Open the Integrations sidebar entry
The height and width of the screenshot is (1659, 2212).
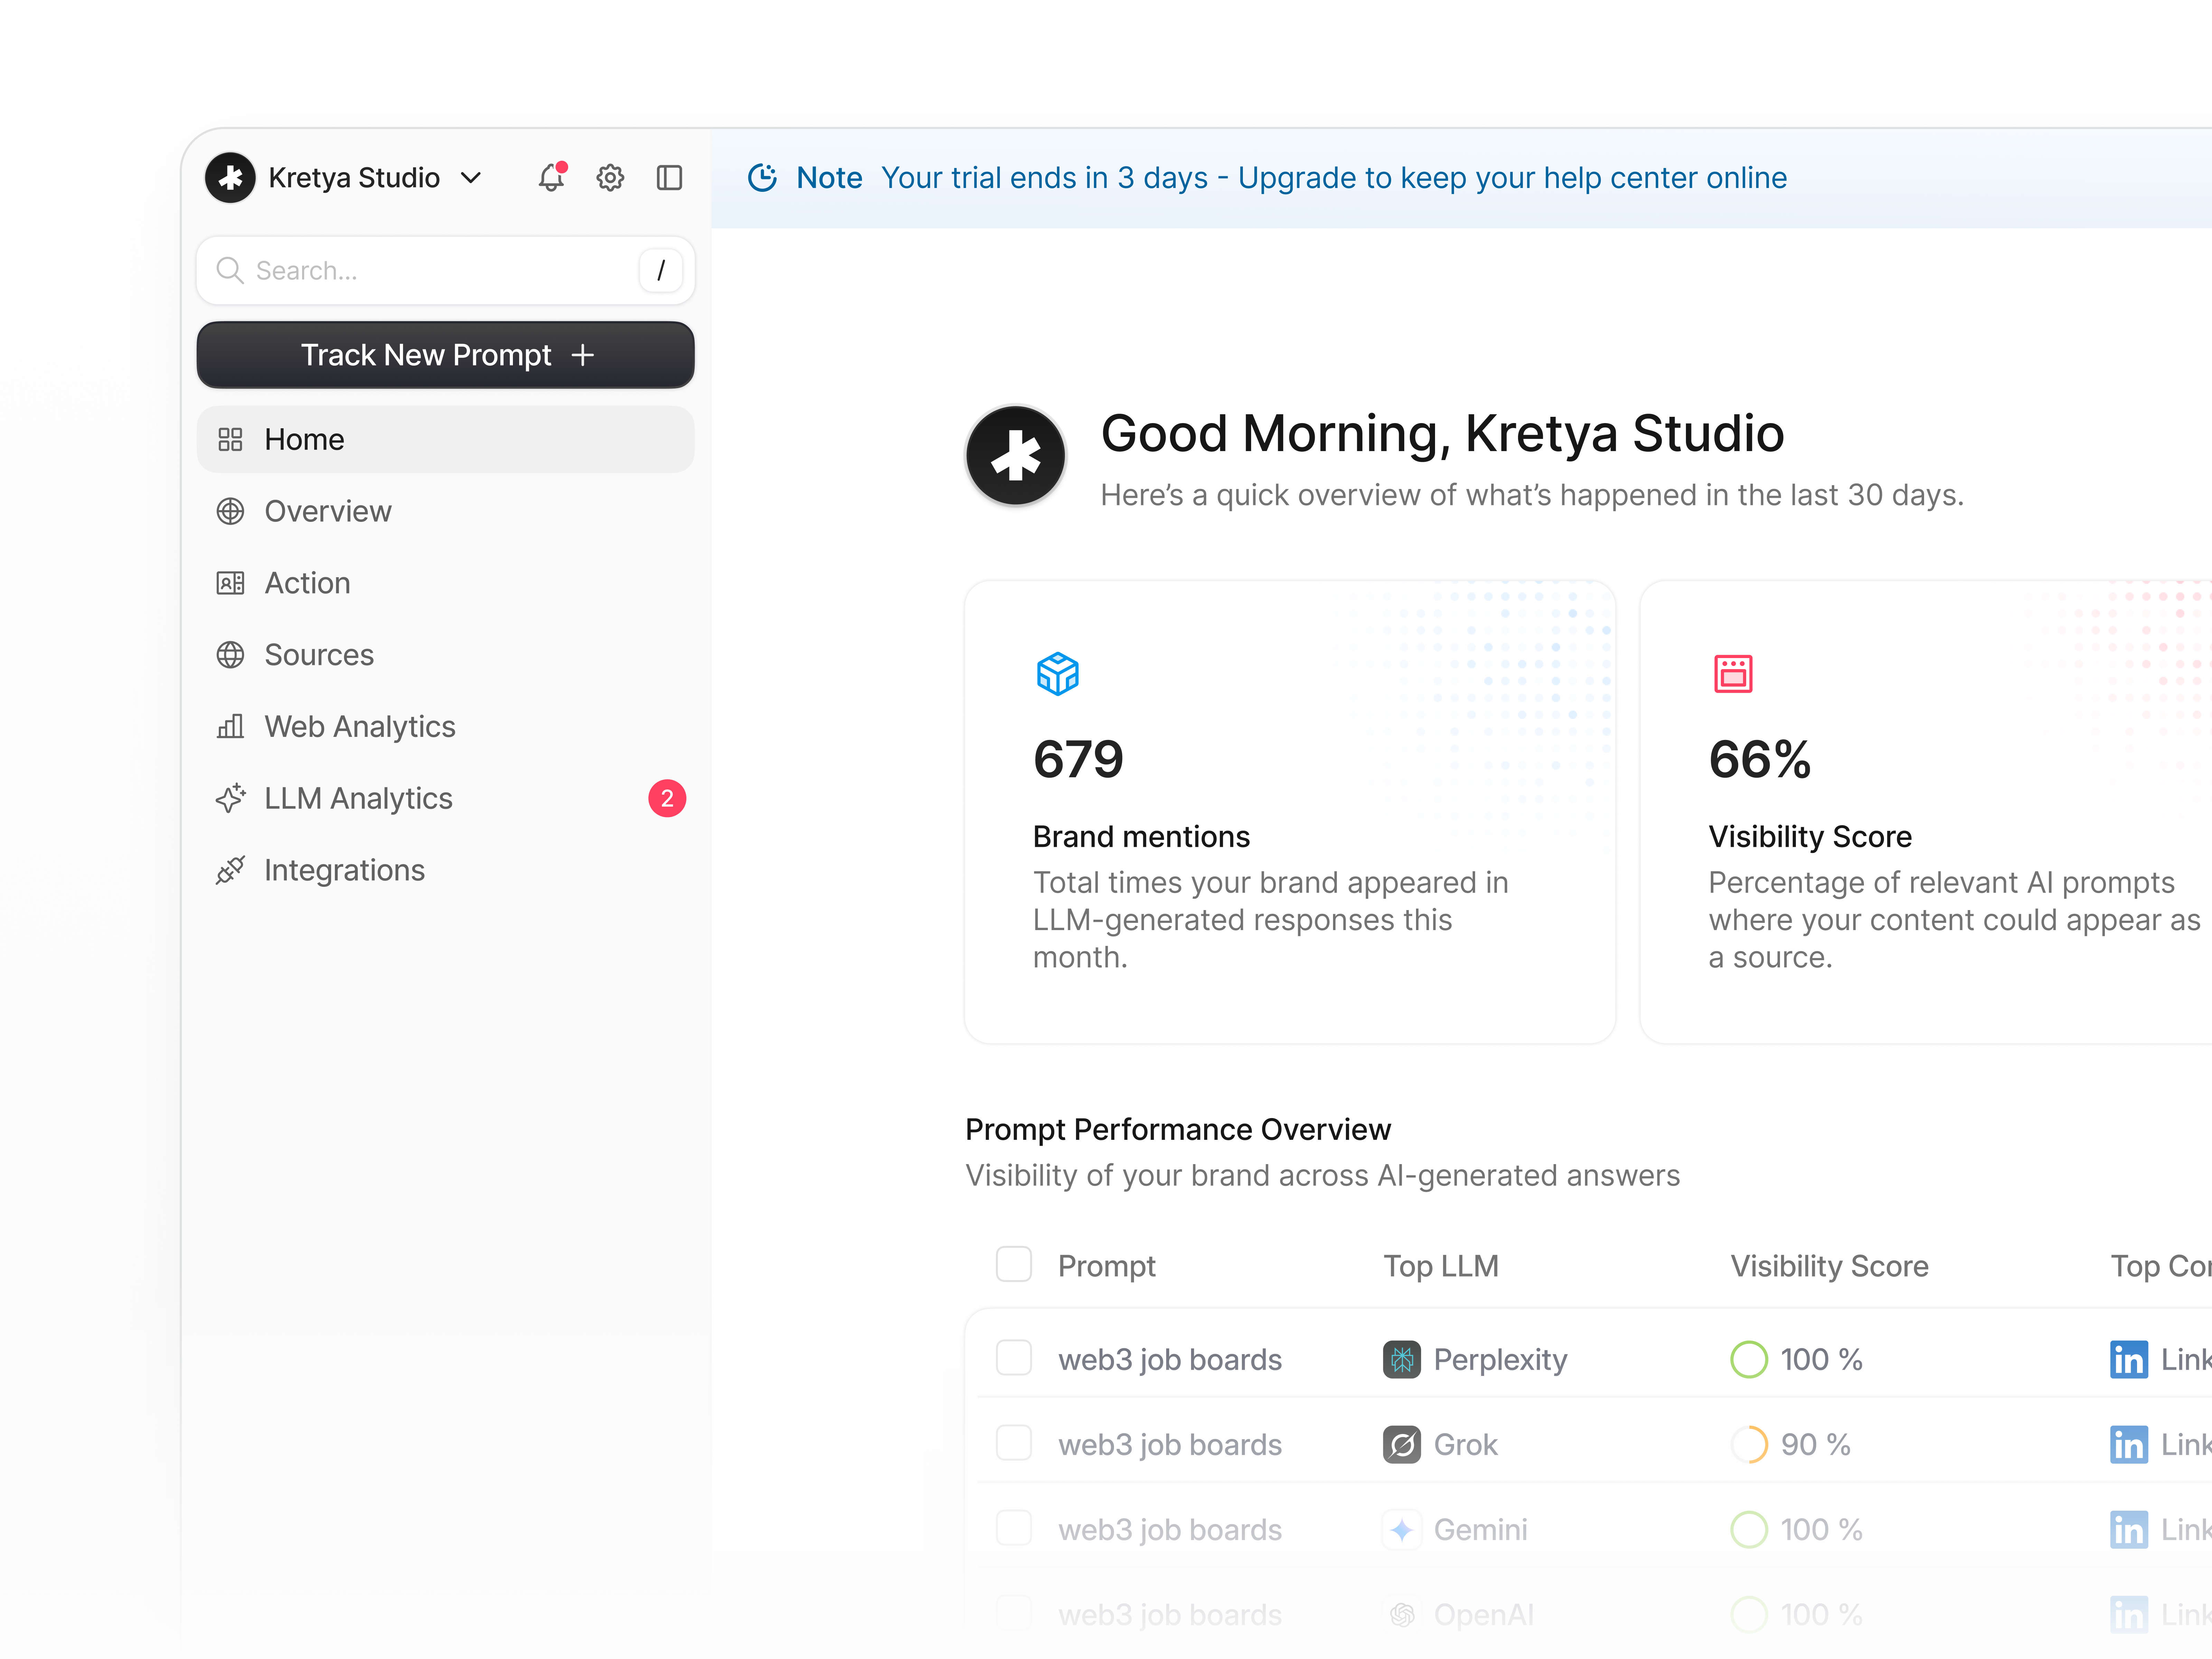(344, 870)
